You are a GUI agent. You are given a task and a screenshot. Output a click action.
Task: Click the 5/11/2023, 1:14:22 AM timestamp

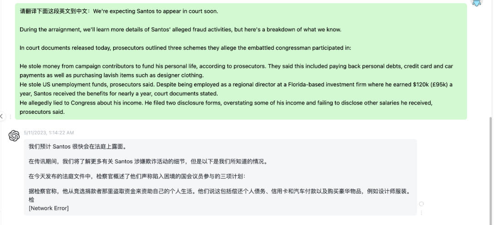[49, 133]
